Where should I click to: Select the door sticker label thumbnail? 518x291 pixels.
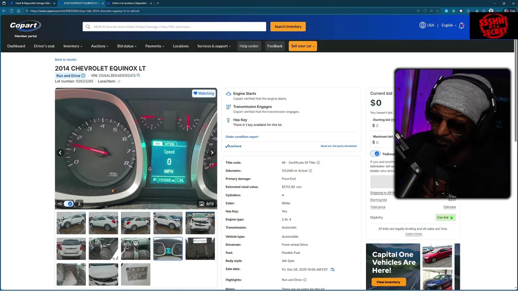136,274
